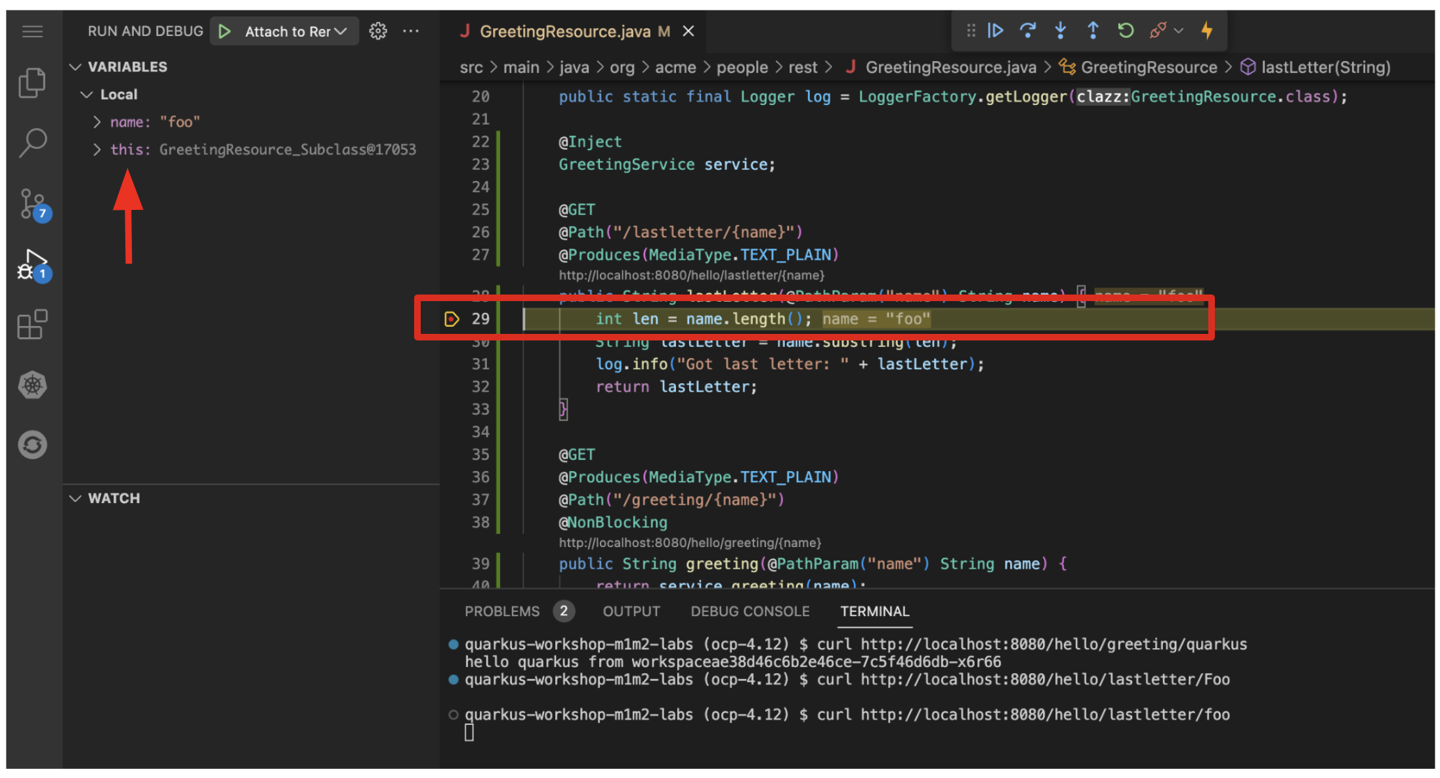Open the launch.json gear settings
Viewport: 1440px width, 778px height.
click(x=378, y=31)
